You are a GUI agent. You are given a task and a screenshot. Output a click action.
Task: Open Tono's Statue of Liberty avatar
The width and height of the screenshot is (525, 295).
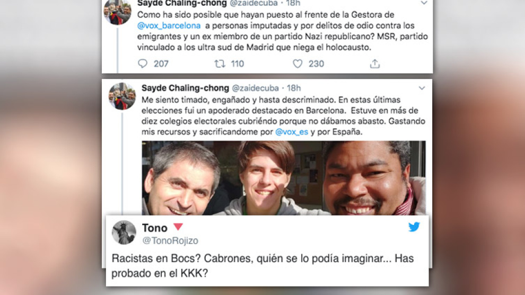(x=124, y=233)
